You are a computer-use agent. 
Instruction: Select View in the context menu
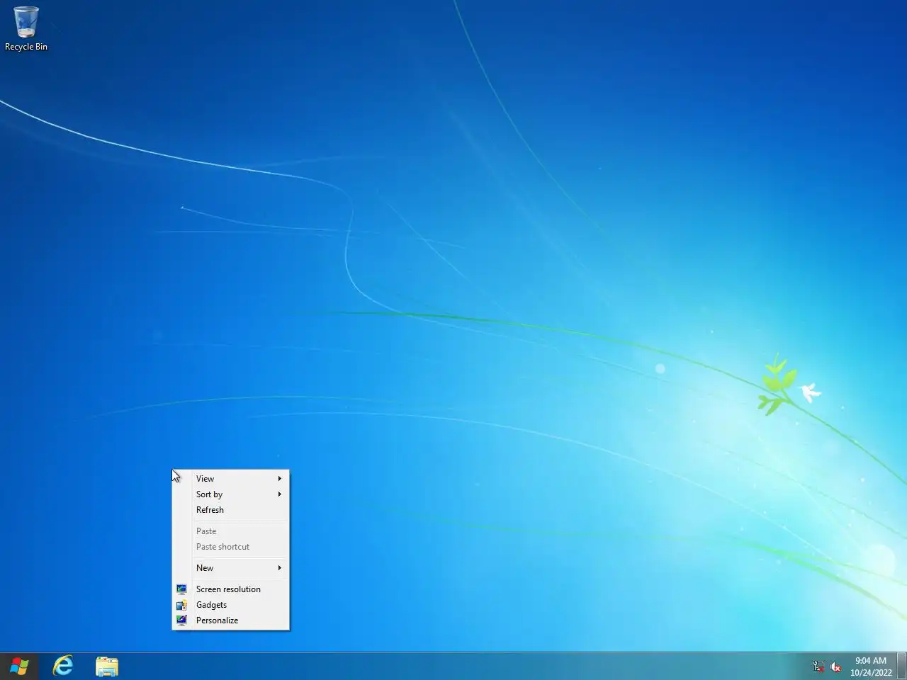(x=231, y=479)
